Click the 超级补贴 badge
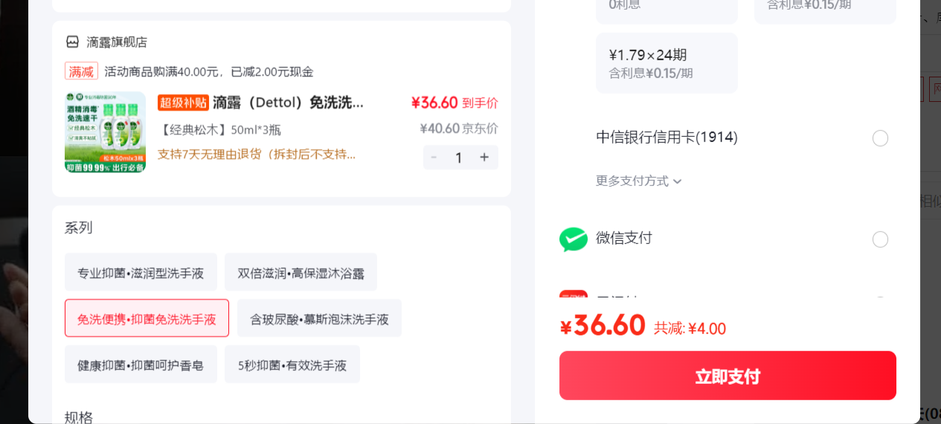The image size is (941, 424). click(183, 103)
